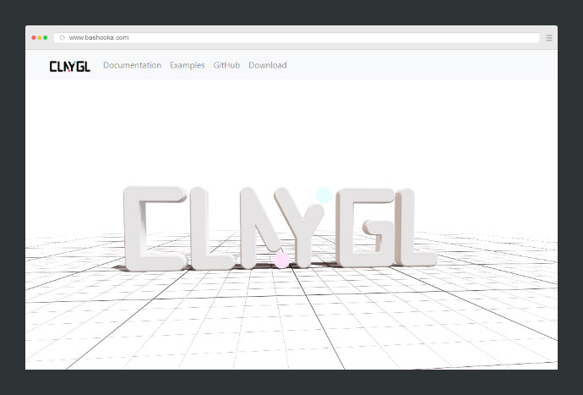Go to the Examples page
Image resolution: width=583 pixels, height=395 pixels.
point(188,65)
